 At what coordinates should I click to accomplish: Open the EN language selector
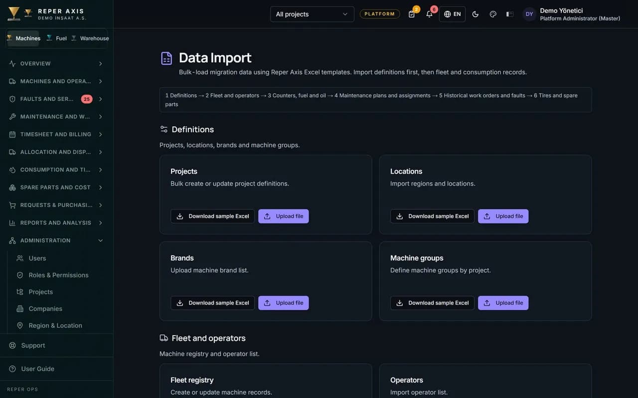[452, 14]
